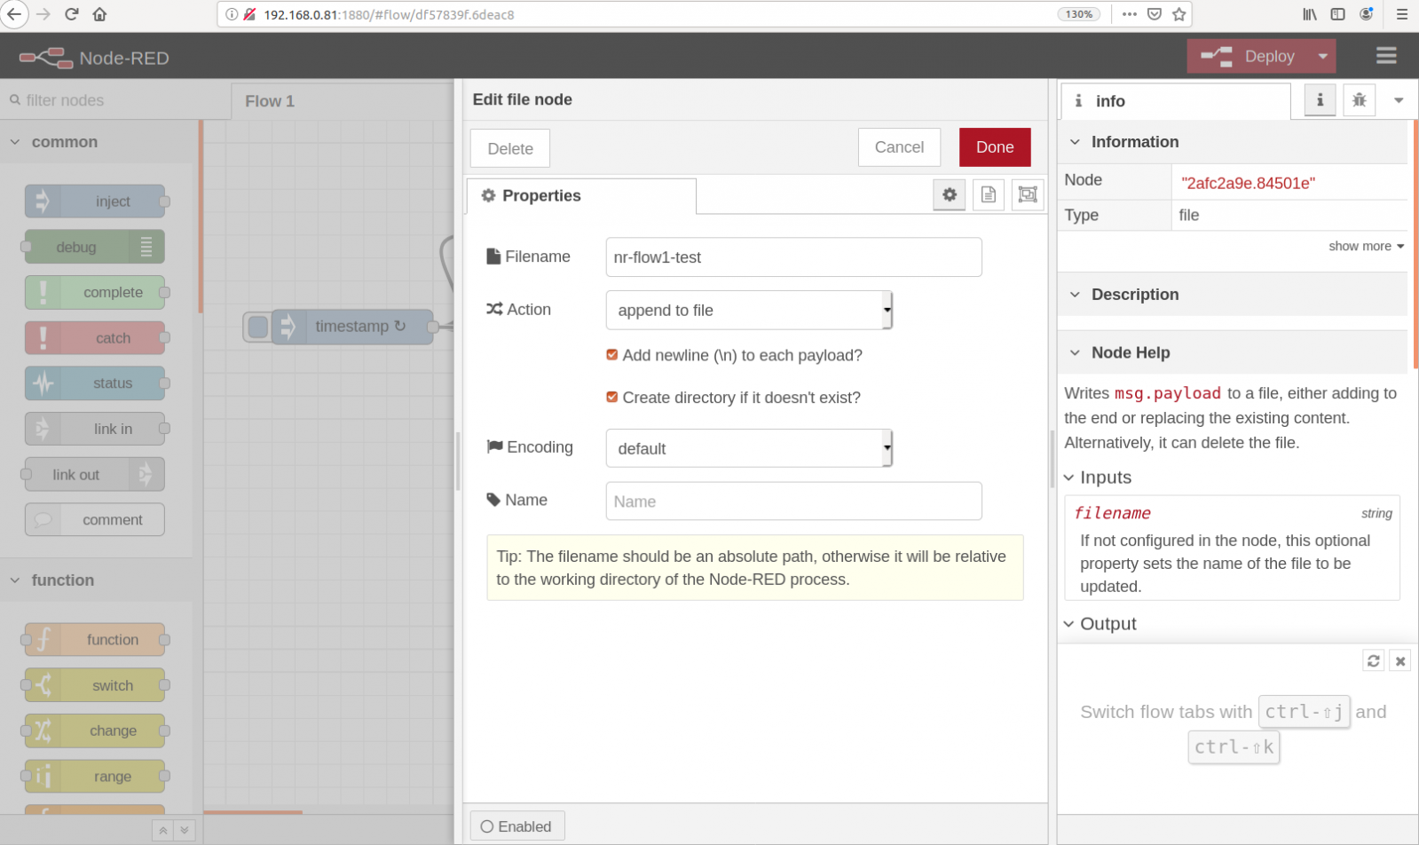Click the browser home icon
The width and height of the screenshot is (1419, 845).
(99, 14)
